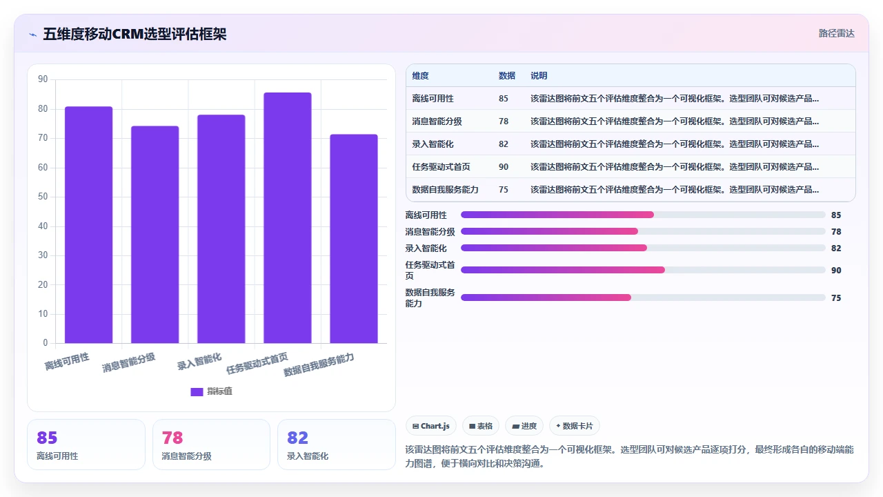Click the 数据自我服务能力 x-axis label
The width and height of the screenshot is (883, 497).
click(x=319, y=364)
